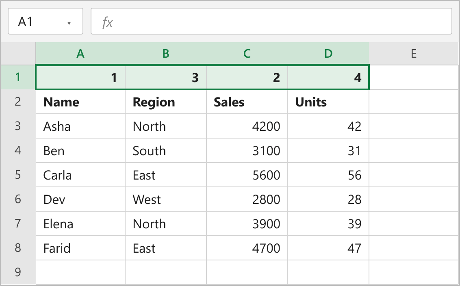Select Sales value 3900

coord(247,223)
